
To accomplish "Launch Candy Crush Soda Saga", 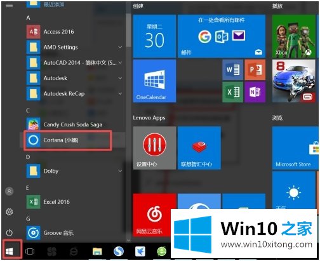I will [72, 124].
